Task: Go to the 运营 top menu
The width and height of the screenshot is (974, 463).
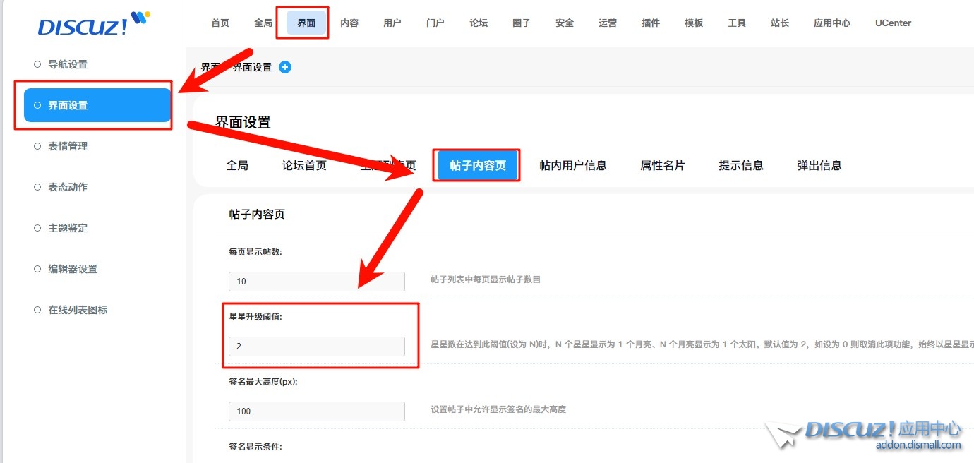Action: pyautogui.click(x=608, y=23)
